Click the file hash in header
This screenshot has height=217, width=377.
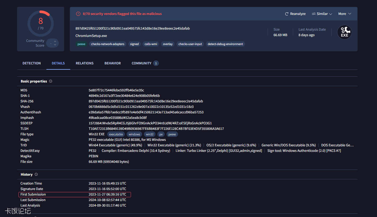(133, 29)
